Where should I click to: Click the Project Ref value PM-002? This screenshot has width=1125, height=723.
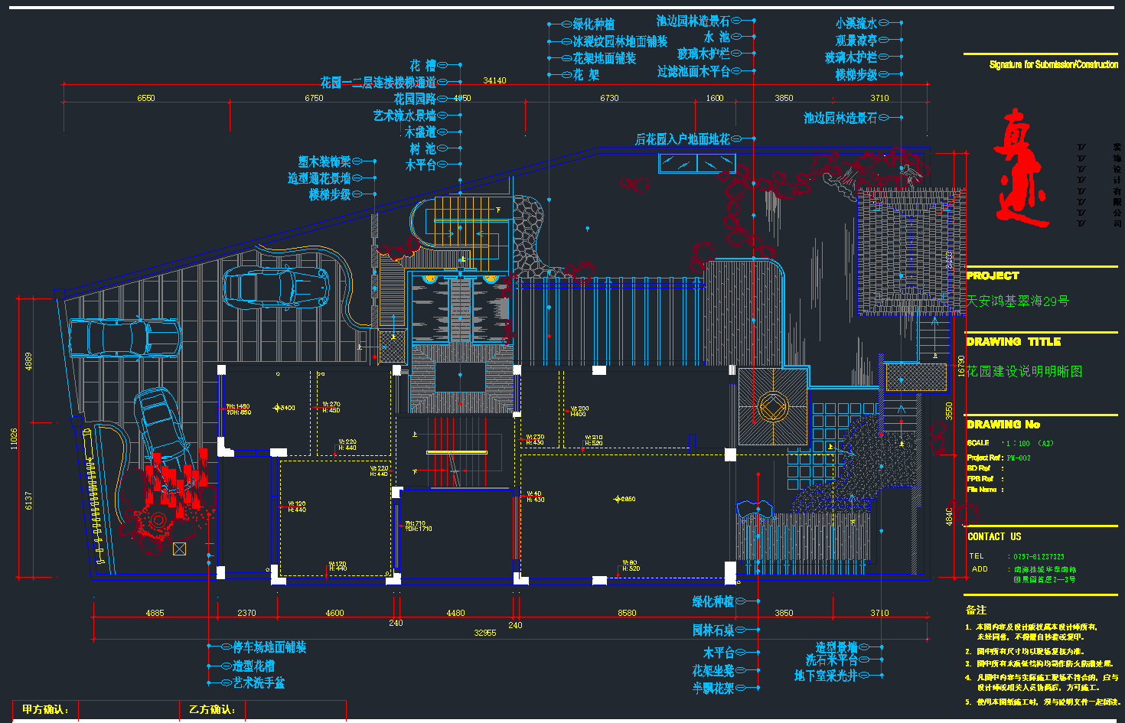(1019, 458)
